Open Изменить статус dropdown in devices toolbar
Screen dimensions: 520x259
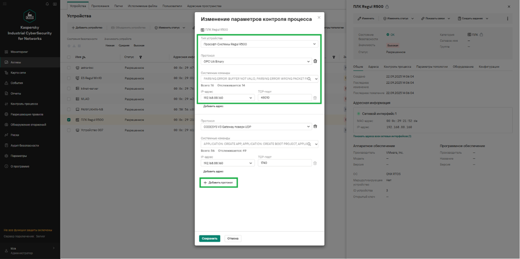pyautogui.click(x=170, y=27)
